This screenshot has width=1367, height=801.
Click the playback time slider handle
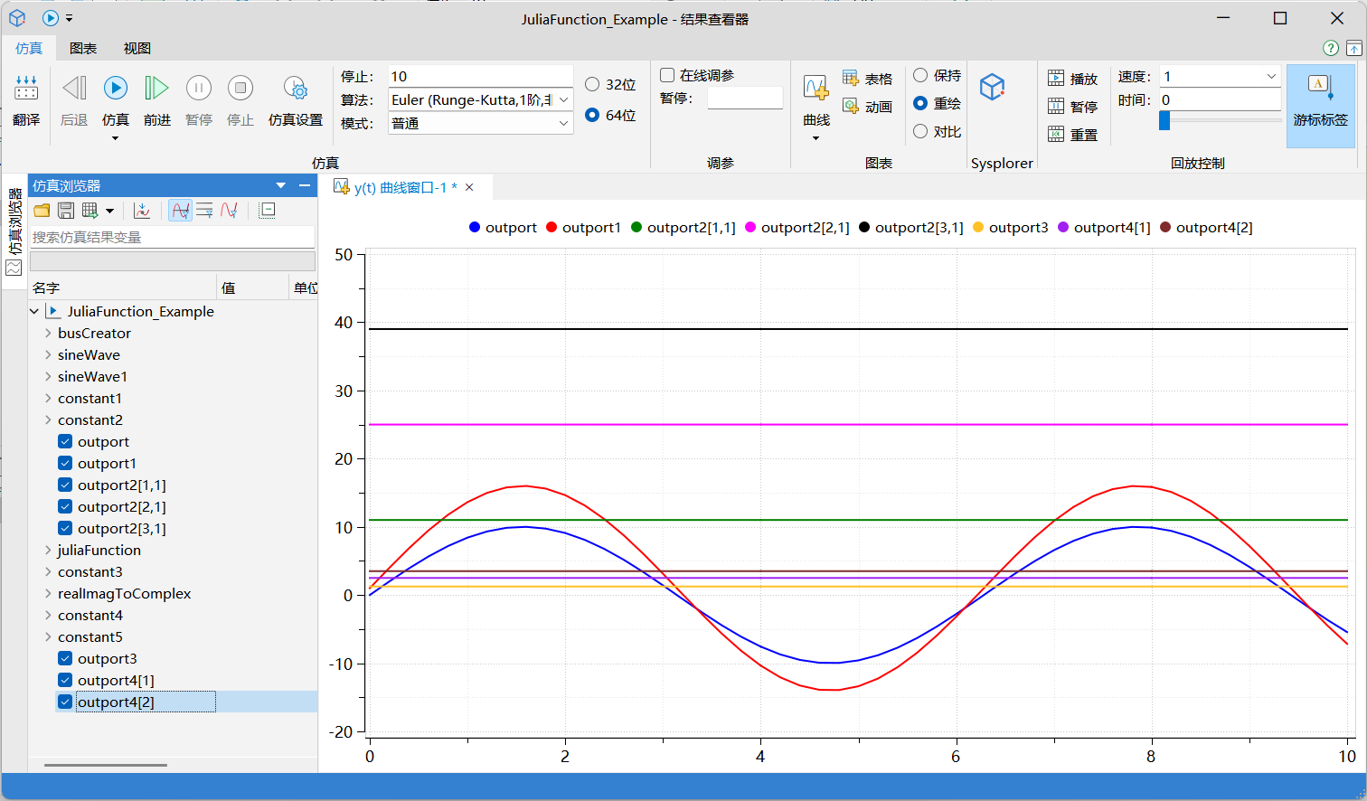point(1164,120)
